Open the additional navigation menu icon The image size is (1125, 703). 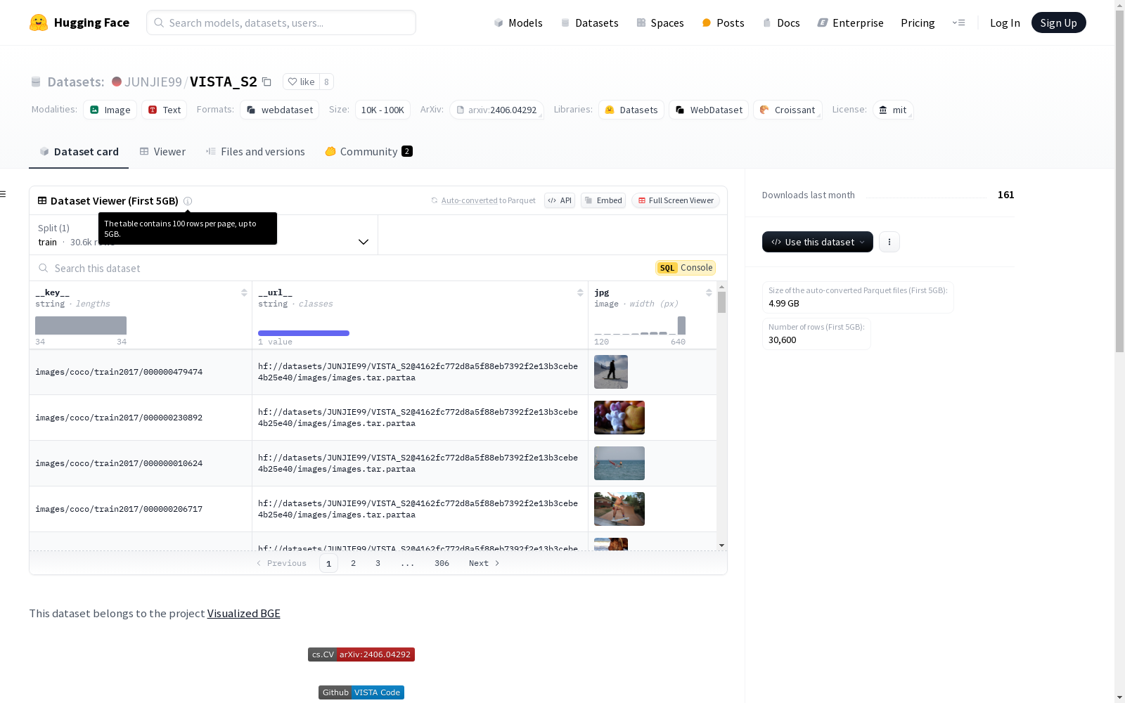coord(958,22)
